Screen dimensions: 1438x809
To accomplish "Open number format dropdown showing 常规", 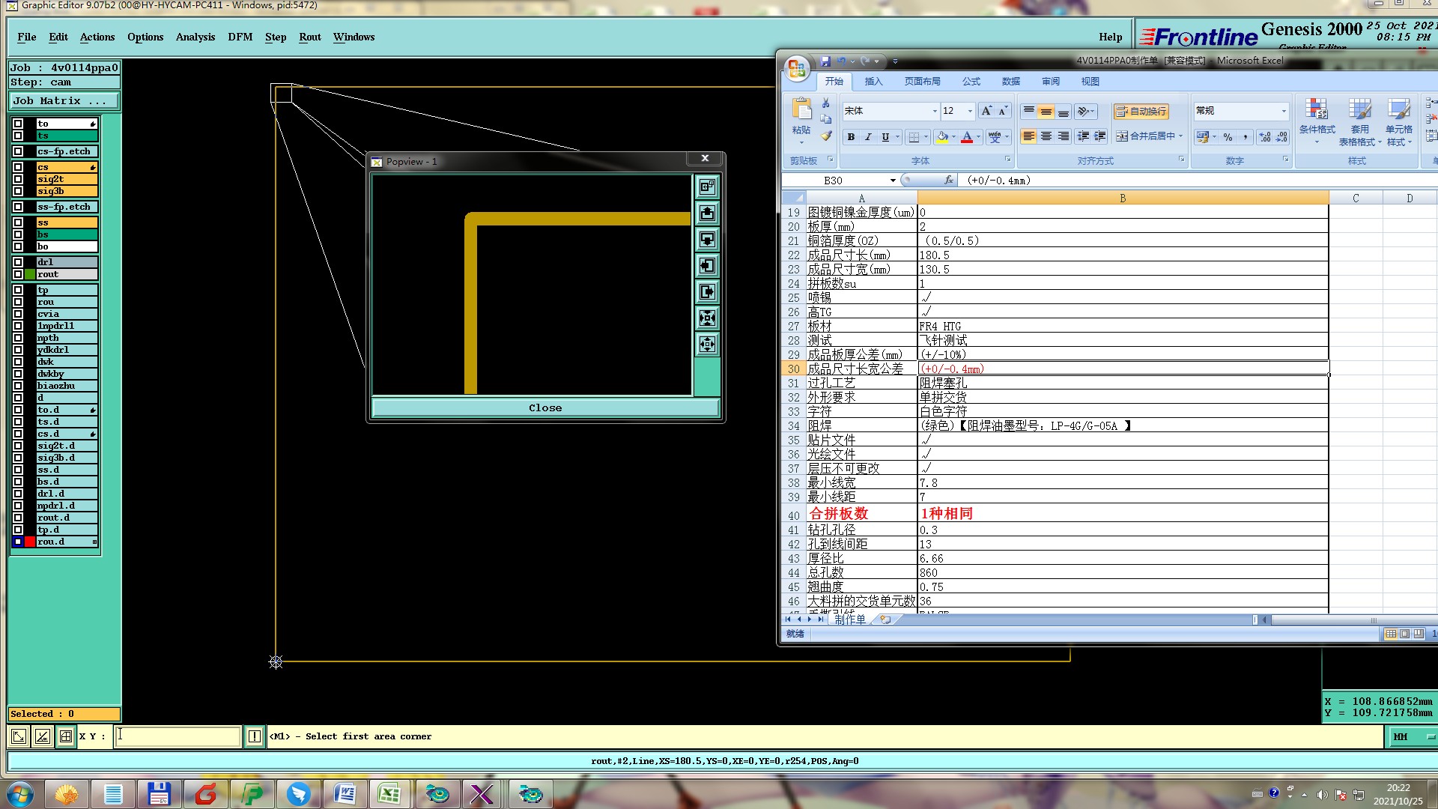I will click(1283, 111).
